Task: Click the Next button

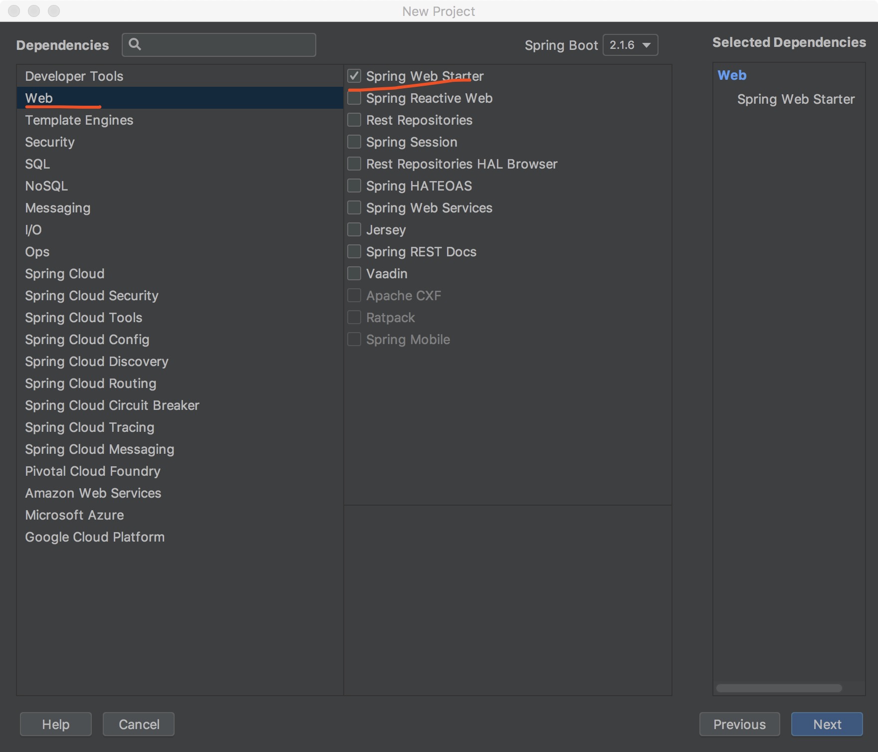Action: [827, 724]
